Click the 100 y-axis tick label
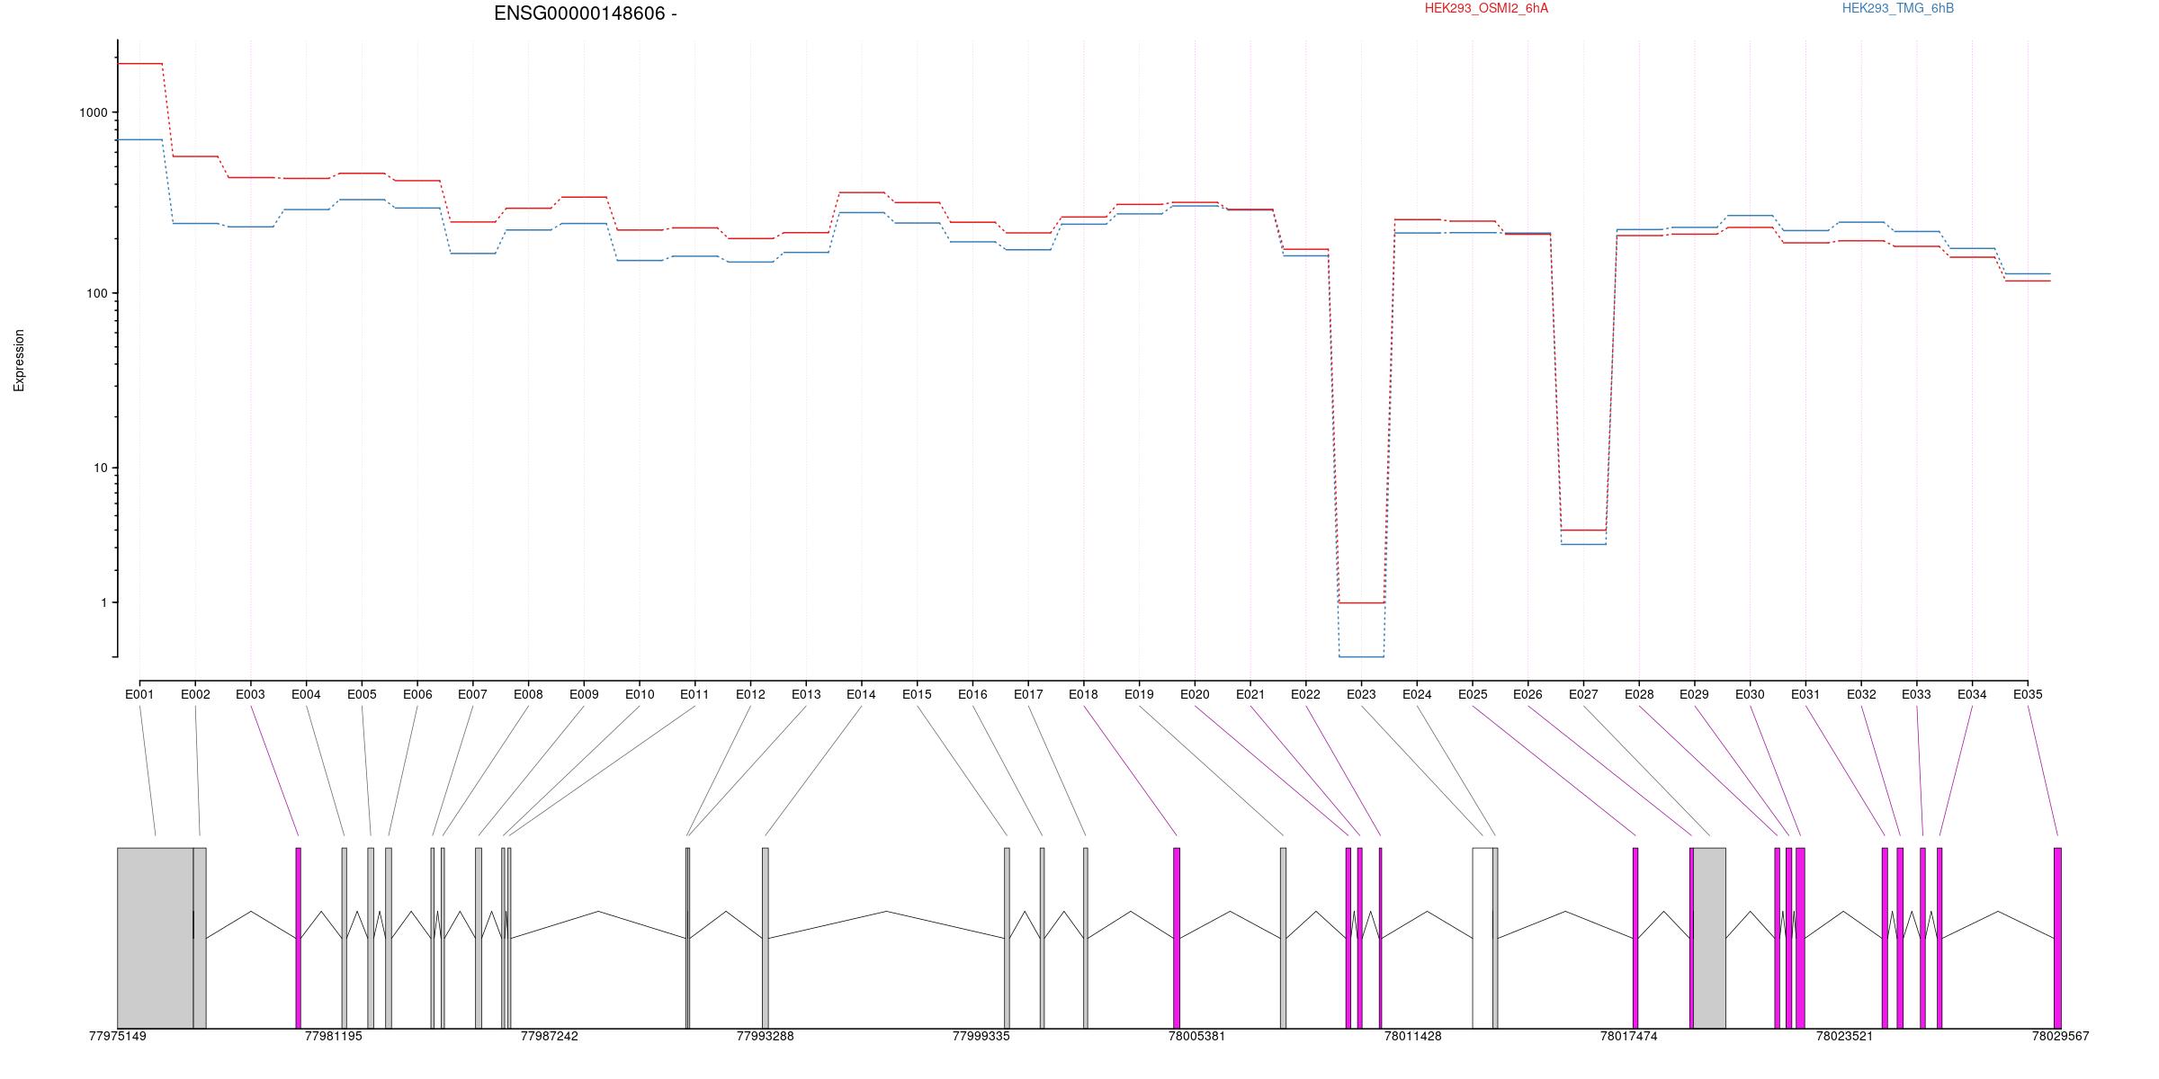This screenshot has width=2159, height=1079. click(x=97, y=293)
